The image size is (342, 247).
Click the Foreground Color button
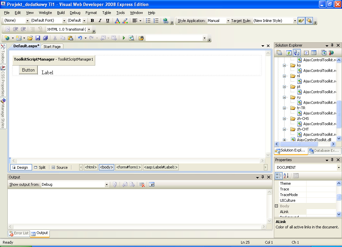point(117,21)
